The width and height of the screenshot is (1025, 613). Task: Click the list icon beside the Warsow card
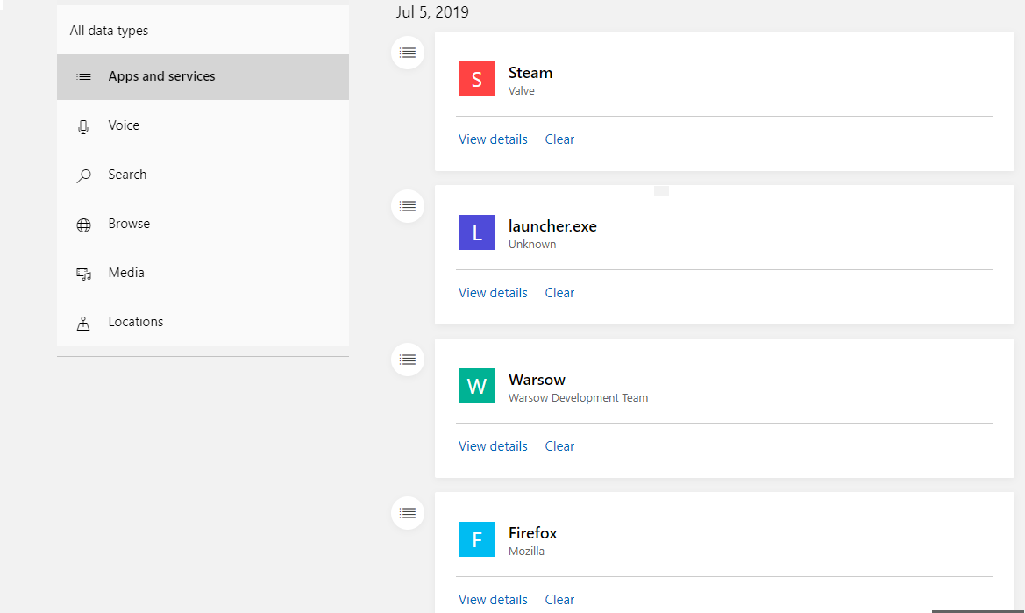pyautogui.click(x=408, y=360)
